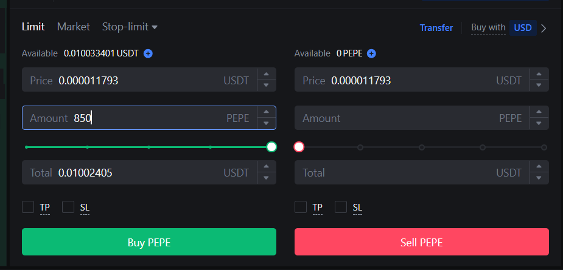Enable SL checkbox on buy side
Screen dimensions: 563x270
68,207
